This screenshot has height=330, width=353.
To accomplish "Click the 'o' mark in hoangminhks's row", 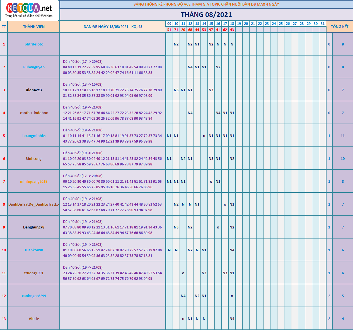I will coord(204,136).
